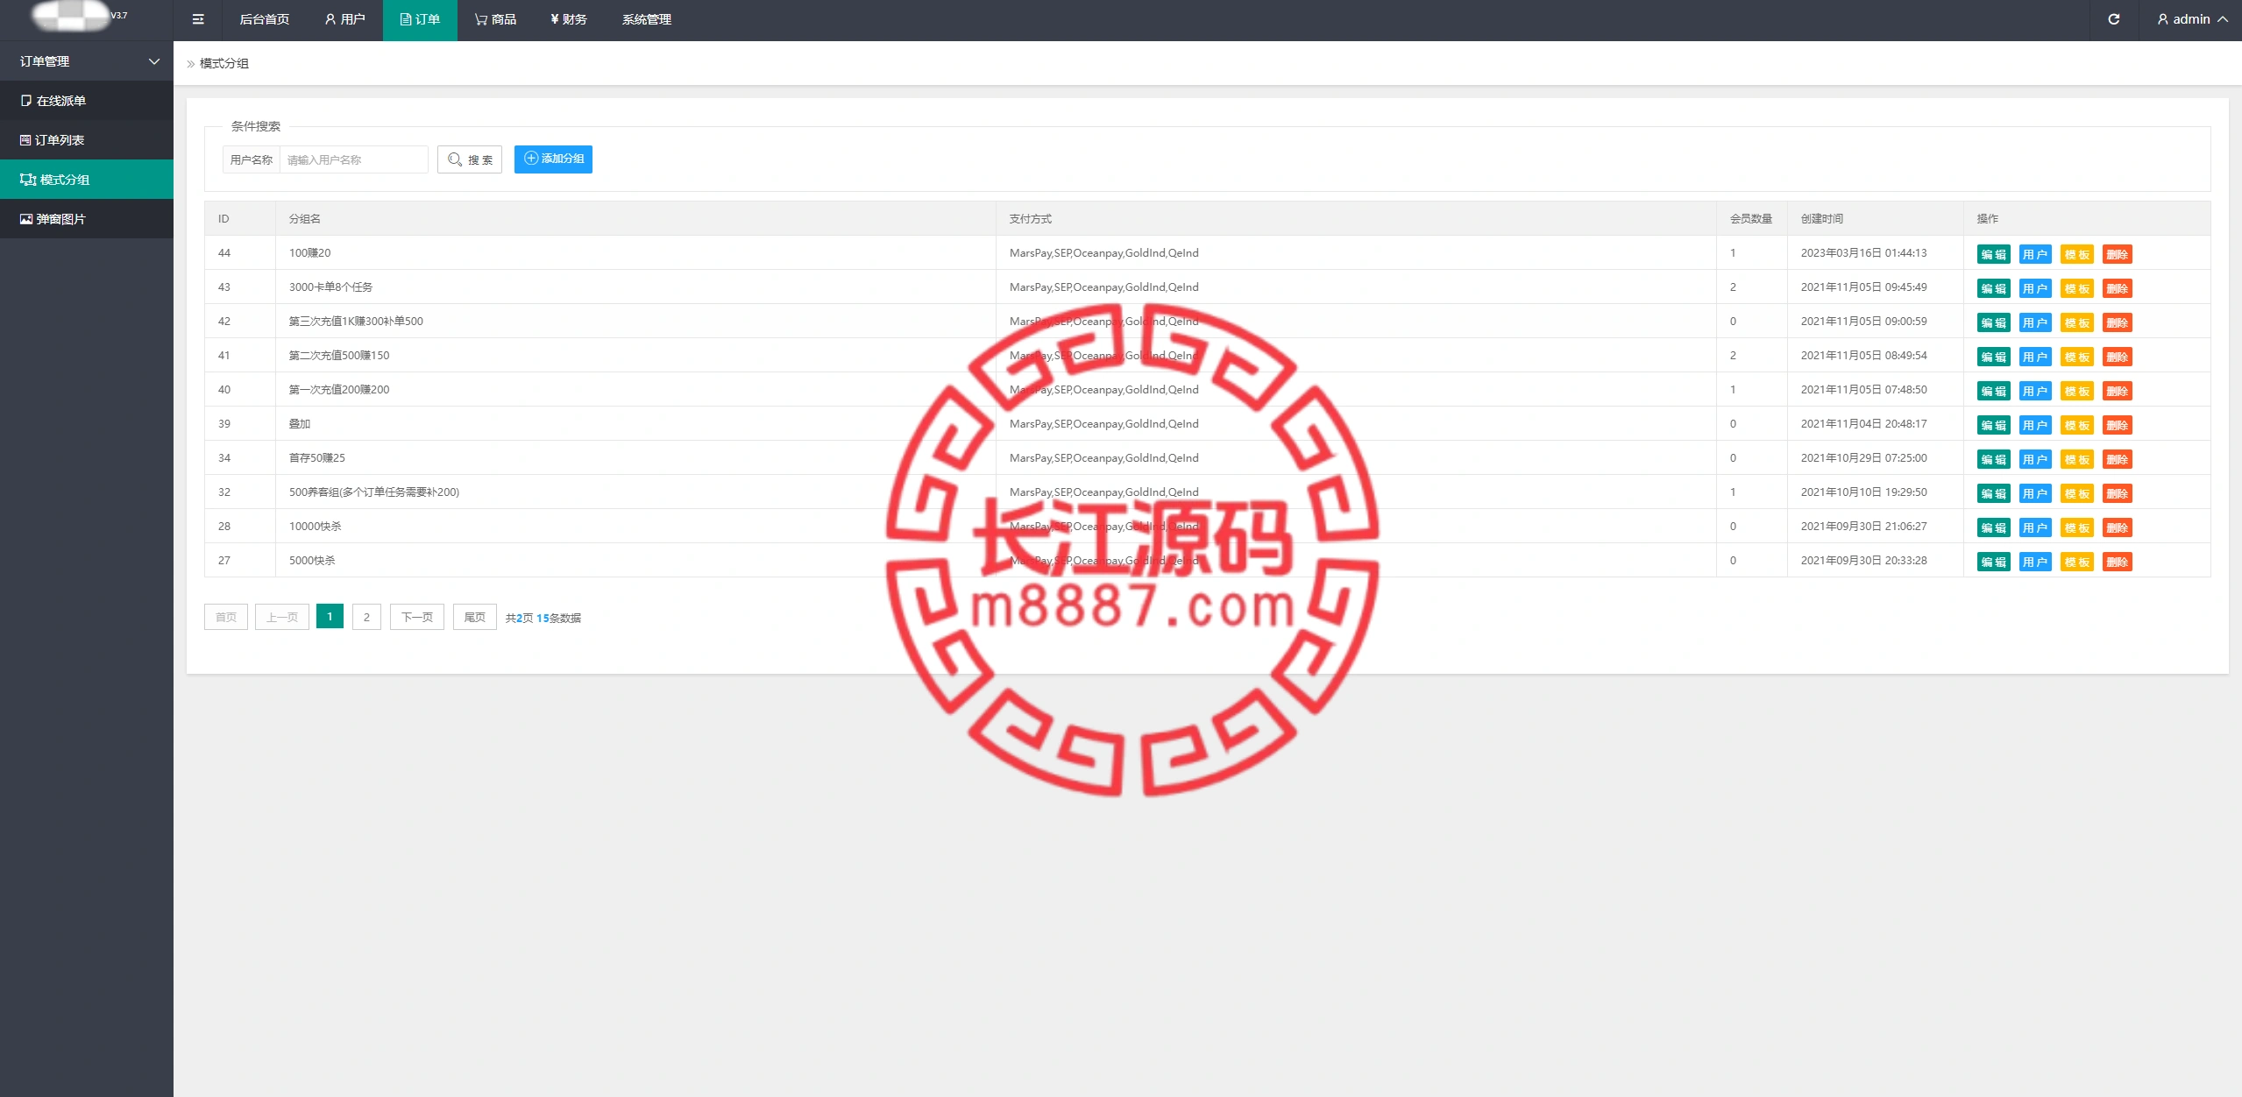The height and width of the screenshot is (1097, 2242).
Task: Click 下一页 next page button
Action: click(417, 617)
